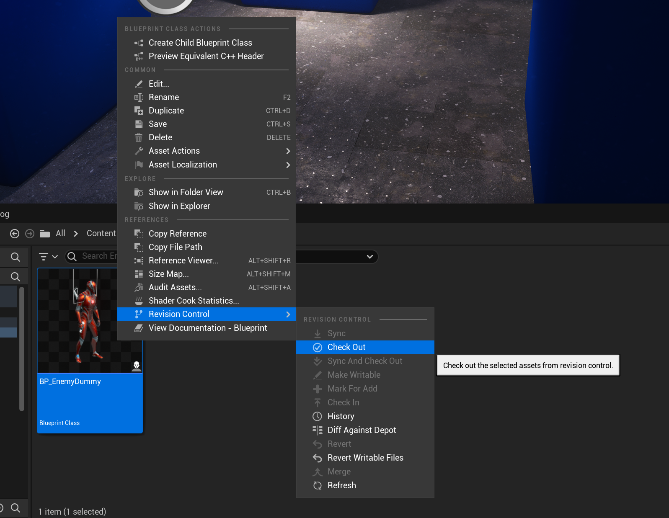Select Show in Explorer
The image size is (669, 518).
point(207,206)
